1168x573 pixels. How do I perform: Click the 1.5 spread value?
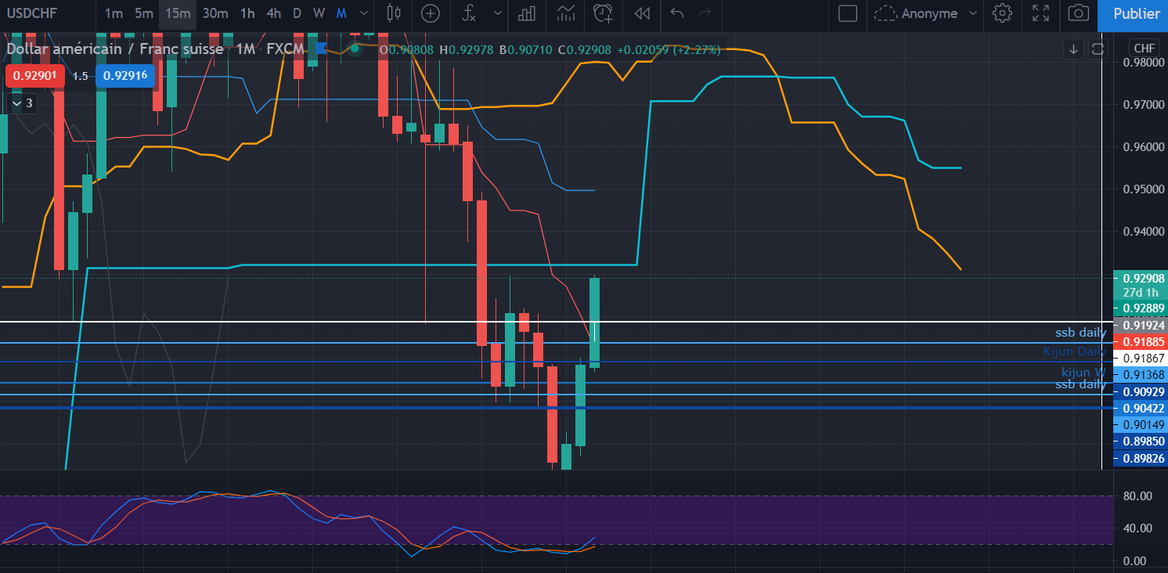81,76
